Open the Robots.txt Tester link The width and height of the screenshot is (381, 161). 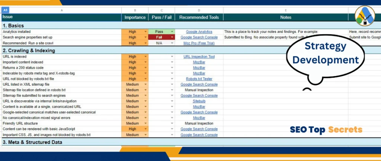(x=199, y=79)
